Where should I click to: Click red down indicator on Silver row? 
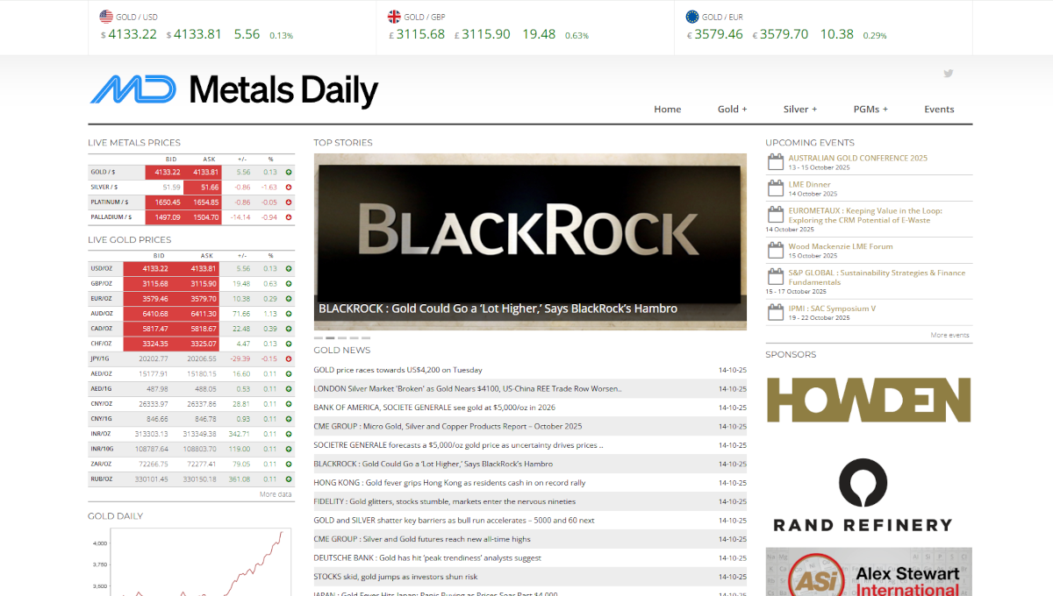[288, 188]
